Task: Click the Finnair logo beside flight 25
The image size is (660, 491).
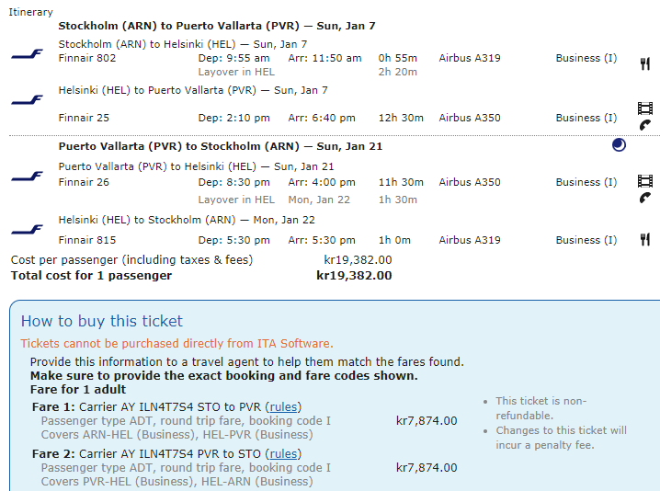Action: pyautogui.click(x=27, y=99)
